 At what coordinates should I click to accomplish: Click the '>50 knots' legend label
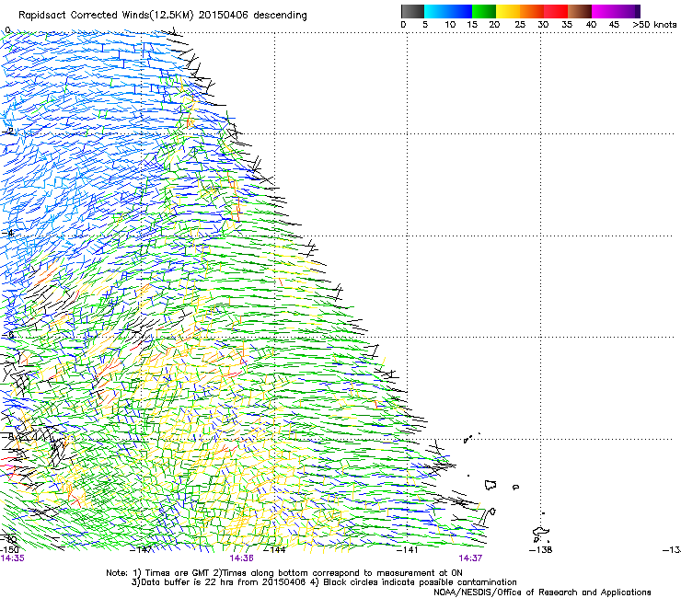654,24
